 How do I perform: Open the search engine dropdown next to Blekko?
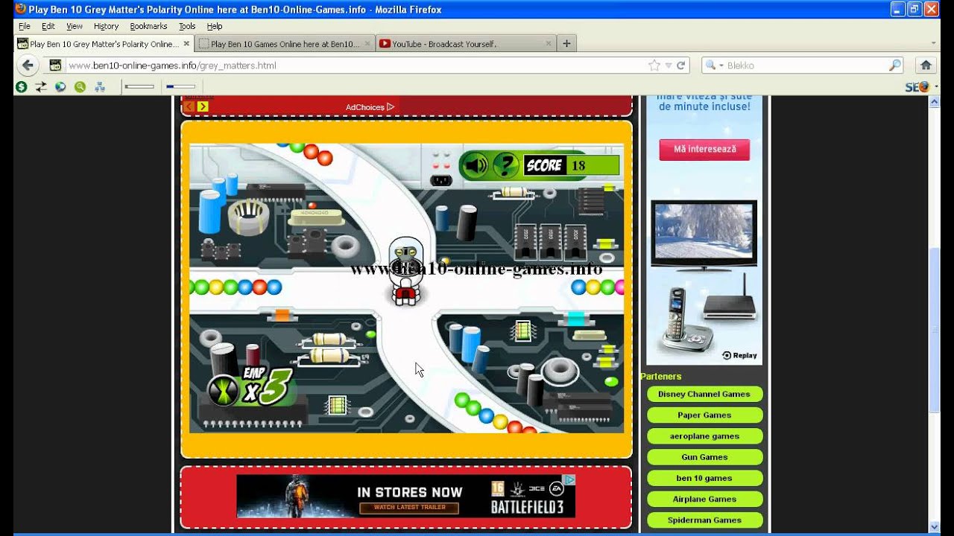point(721,66)
